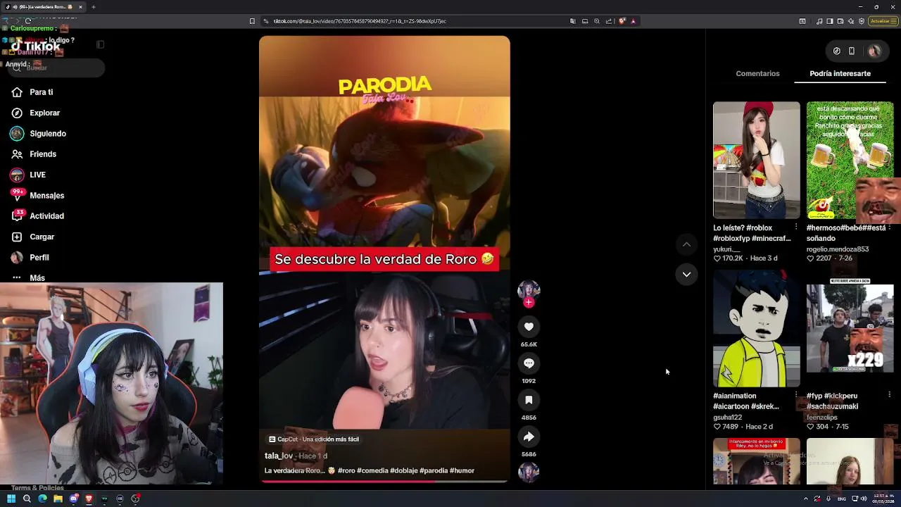
Task: Click the Friends people icon
Action: (17, 154)
